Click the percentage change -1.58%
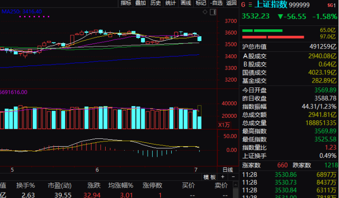 [325, 17]
